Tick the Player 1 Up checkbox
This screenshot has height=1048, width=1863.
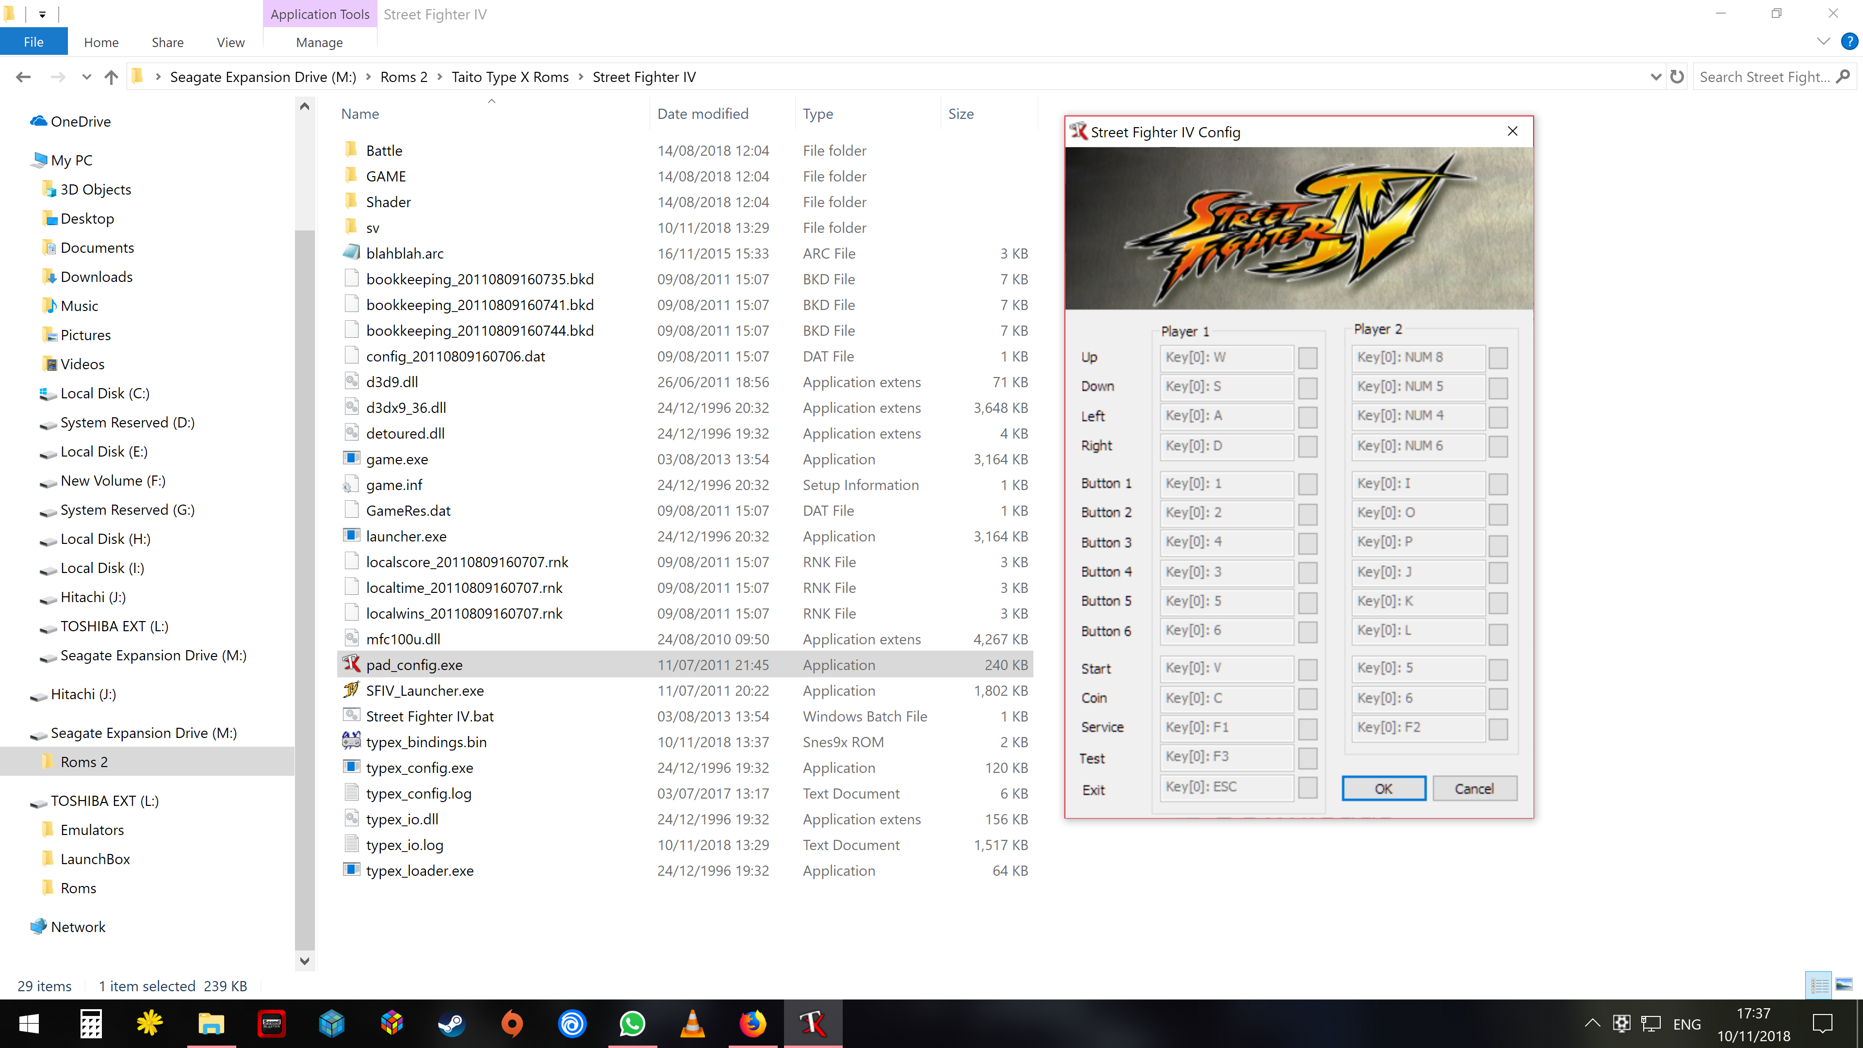(x=1307, y=357)
